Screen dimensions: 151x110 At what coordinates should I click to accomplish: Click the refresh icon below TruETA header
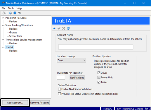tap(68, 28)
